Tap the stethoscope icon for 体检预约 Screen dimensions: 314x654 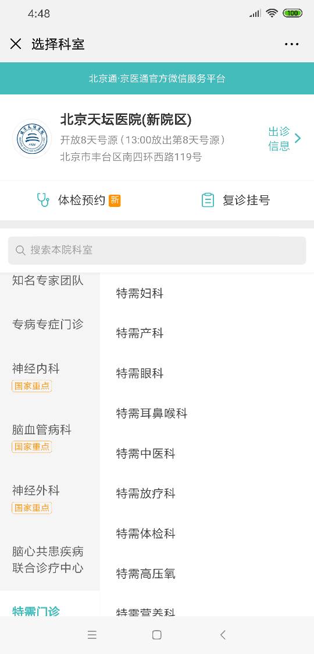coord(43,200)
